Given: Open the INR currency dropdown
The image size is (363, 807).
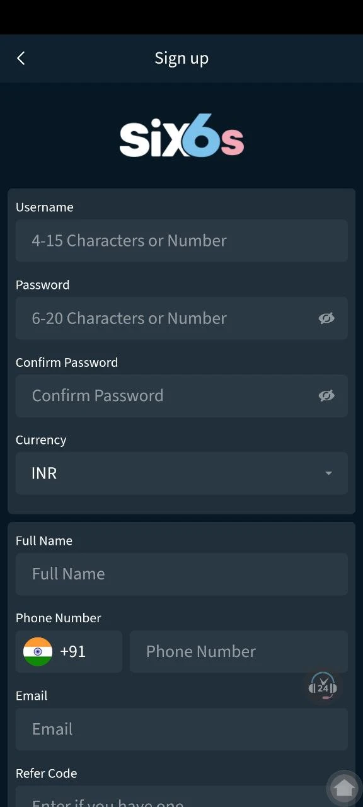Looking at the screenshot, I should pos(181,473).
